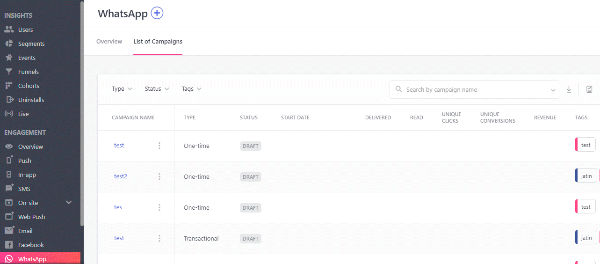Screen dimensions: 600x264
Task: Click the One-time type in tes row
Action: (x=196, y=207)
